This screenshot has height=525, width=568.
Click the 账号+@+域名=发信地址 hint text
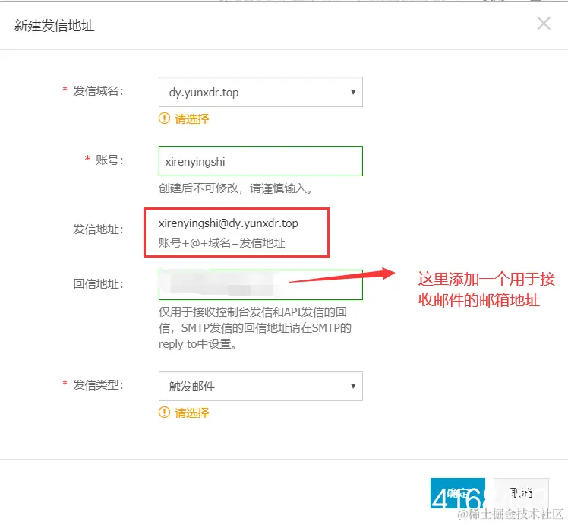[x=222, y=243]
